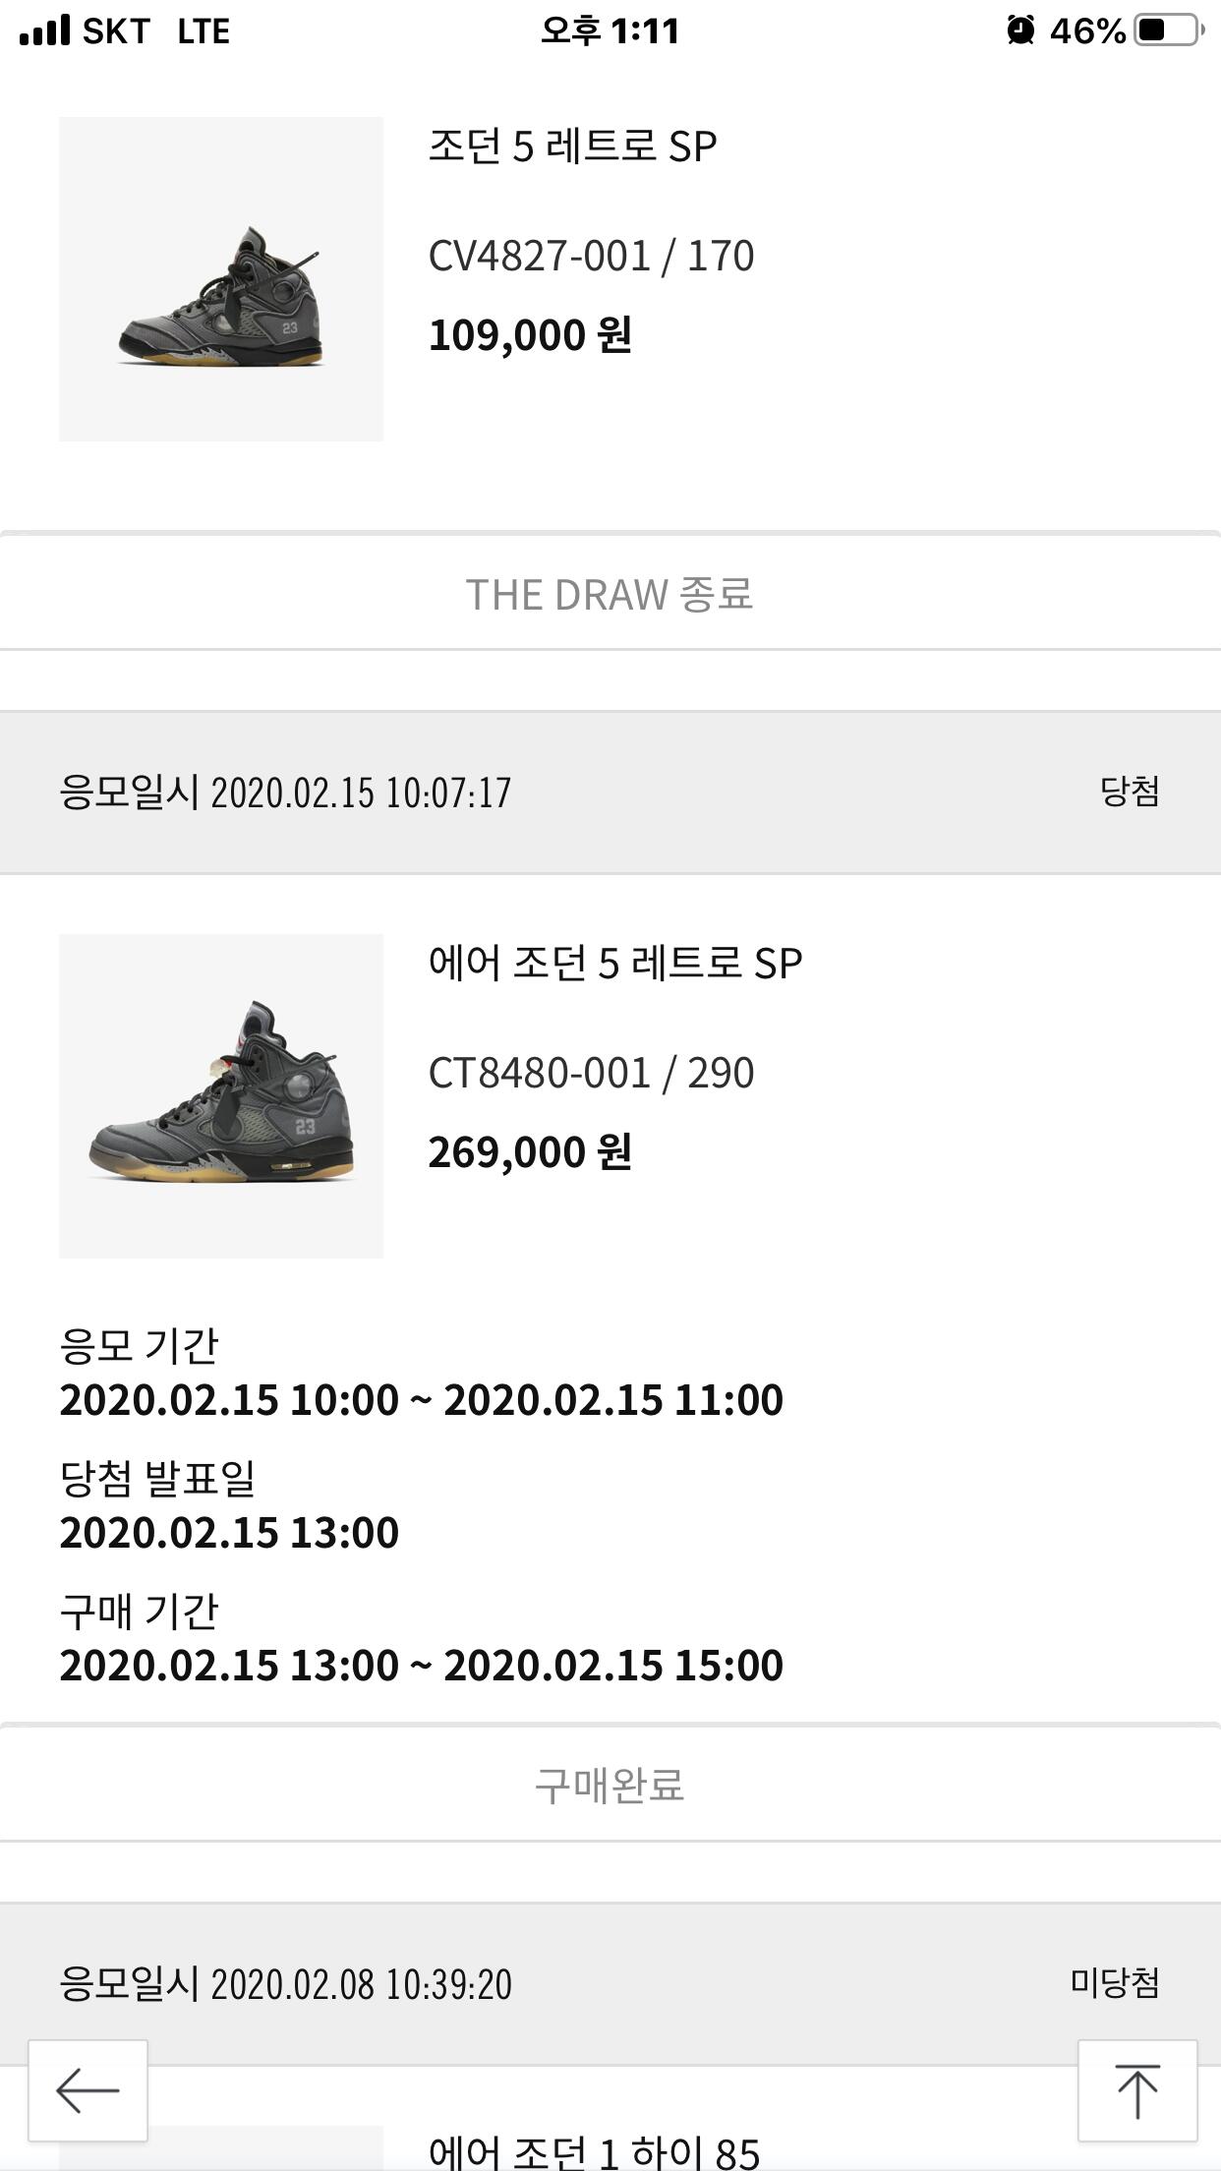Open the 조던 5 레트로 SP shoe thumbnail

tap(221, 279)
